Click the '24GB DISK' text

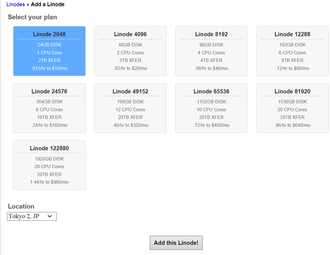pos(50,45)
